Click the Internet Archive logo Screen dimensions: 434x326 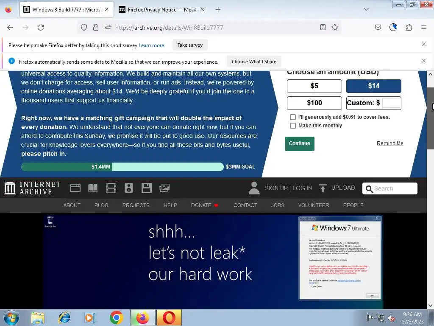pyautogui.click(x=32, y=188)
